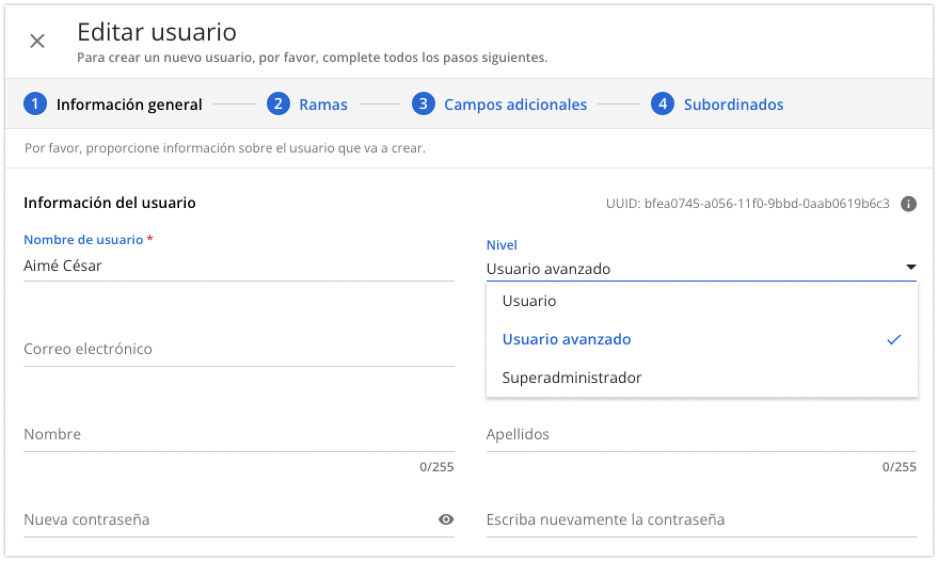Close the Editar usuario dialog
Image resolution: width=938 pixels, height=561 pixels.
pyautogui.click(x=37, y=39)
